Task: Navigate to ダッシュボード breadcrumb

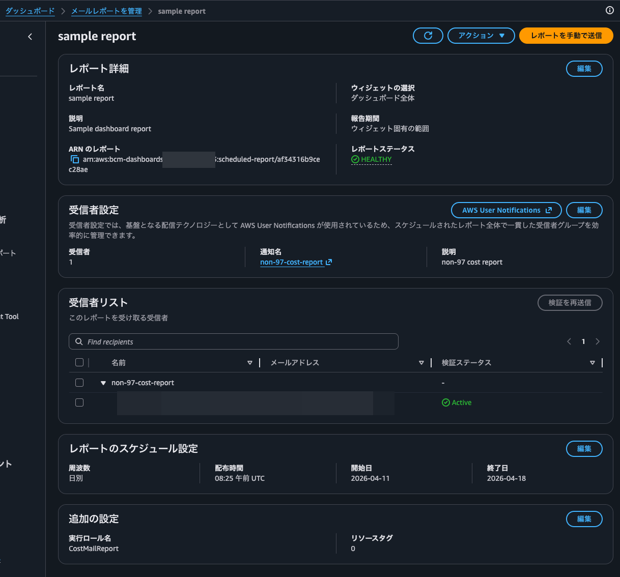Action: coord(30,11)
